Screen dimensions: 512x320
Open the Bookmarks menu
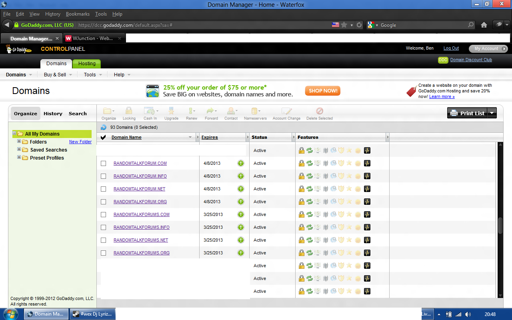pyautogui.click(x=78, y=14)
